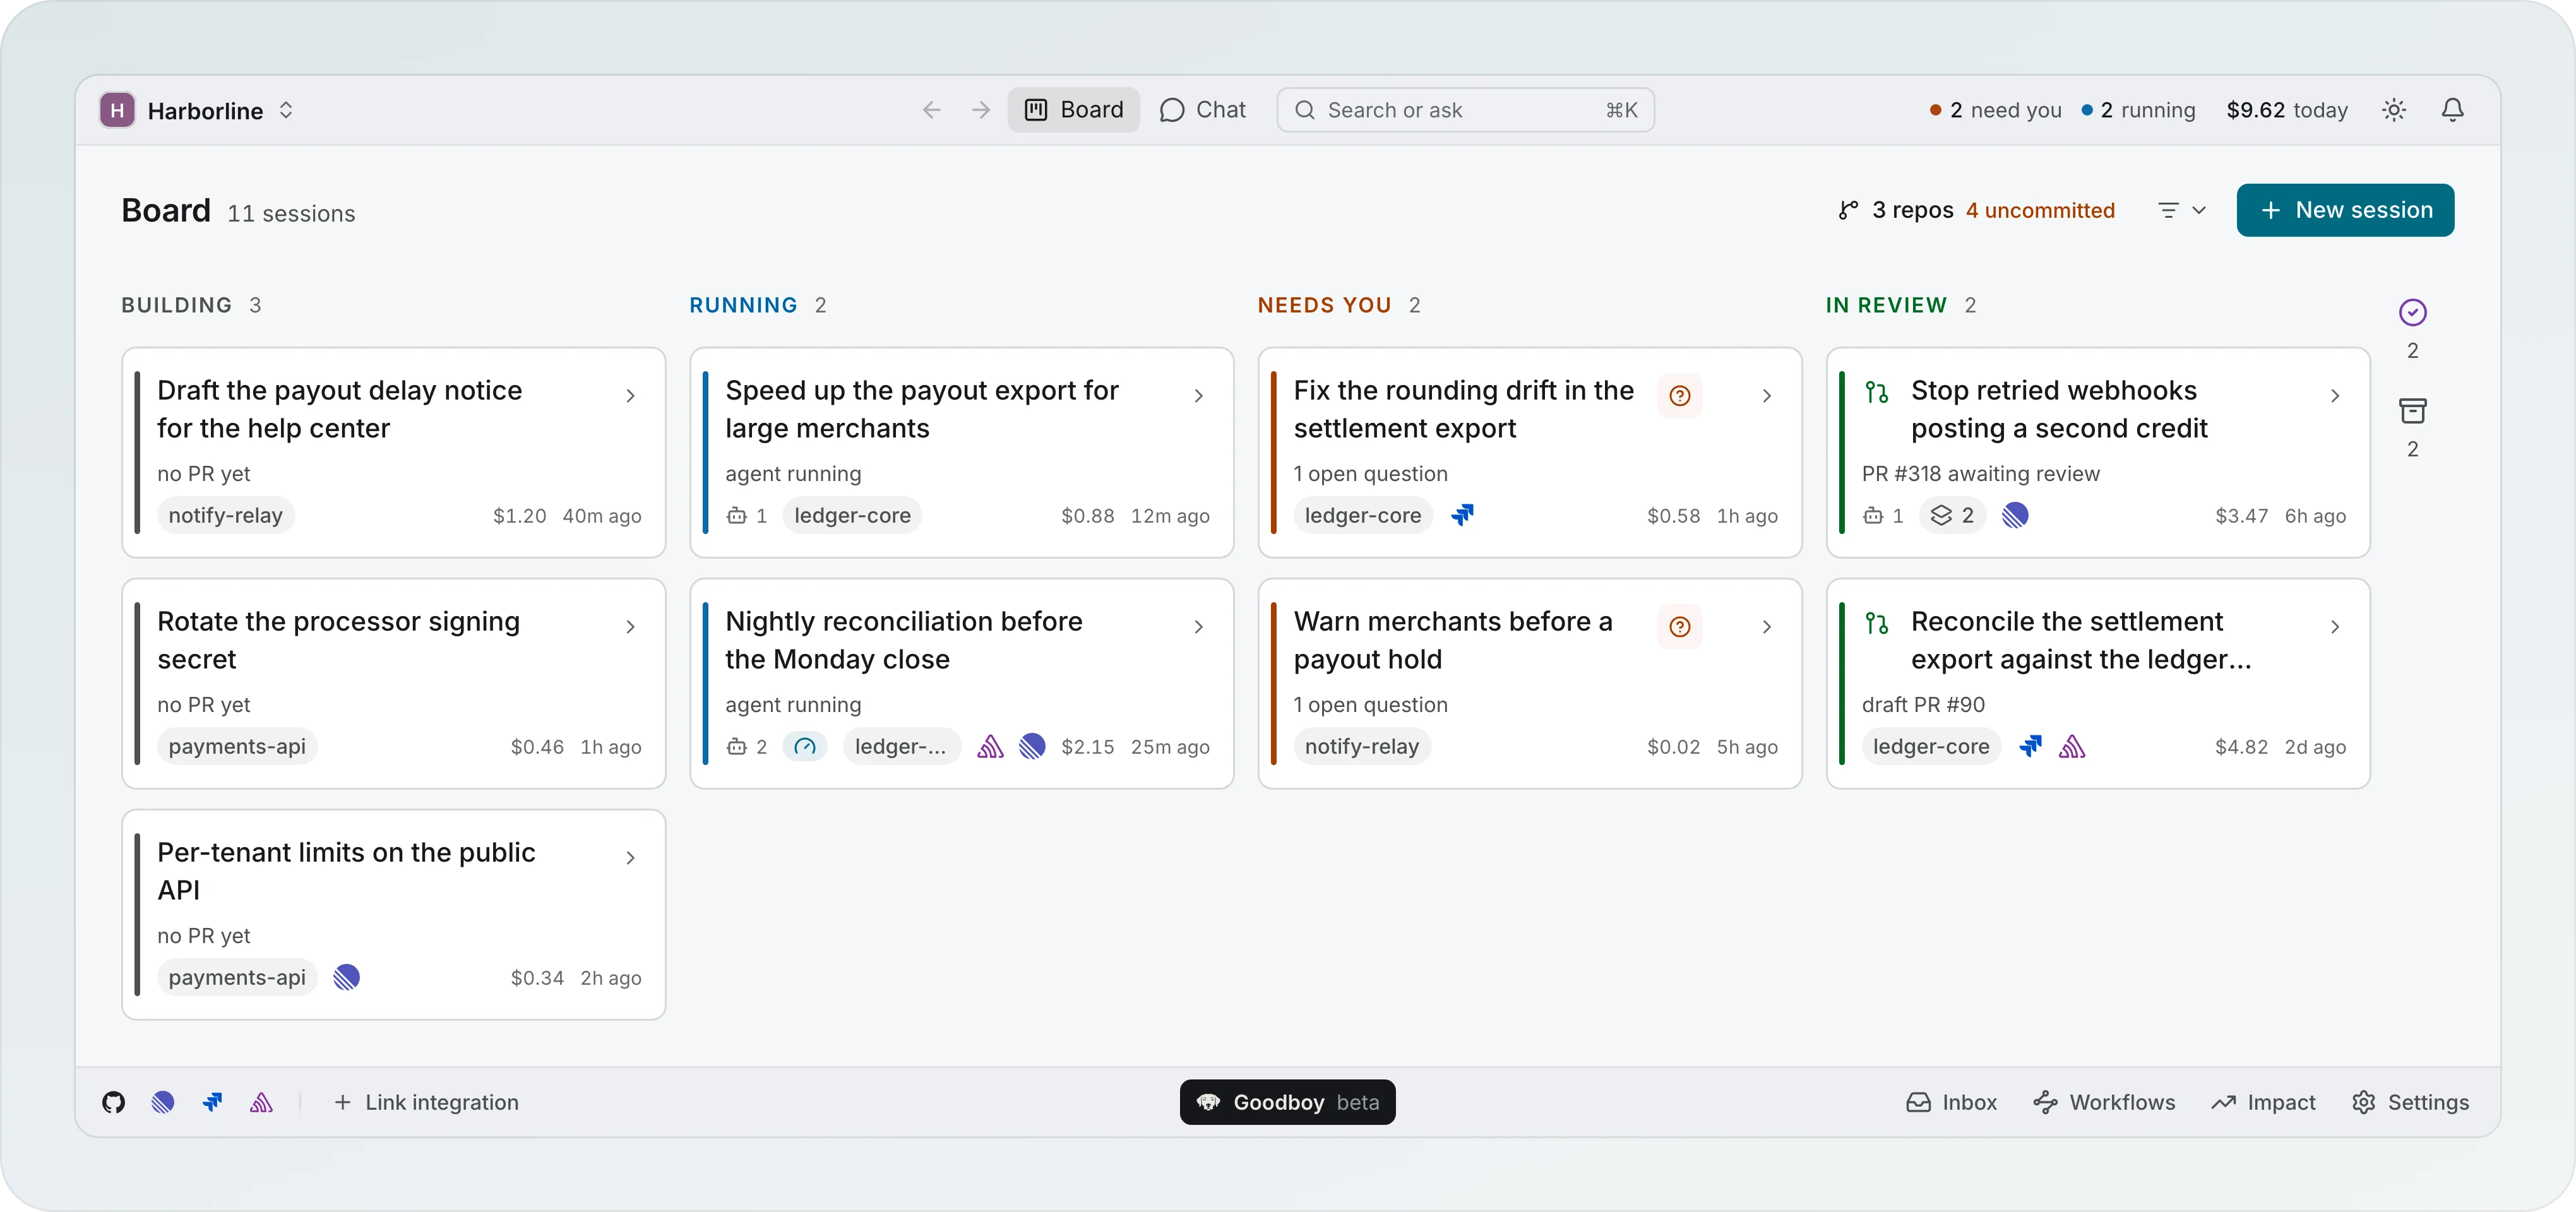This screenshot has width=2576, height=1212.
Task: Click the 2 need you status
Action: (1995, 110)
